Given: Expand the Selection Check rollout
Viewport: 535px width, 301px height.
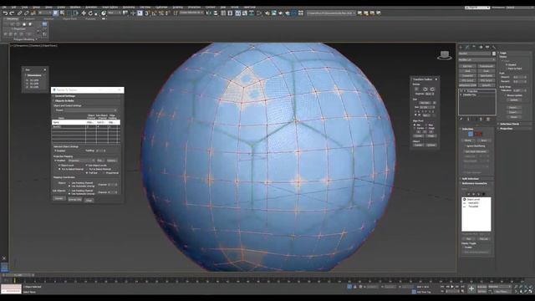Looking at the screenshot, I should pos(515,124).
